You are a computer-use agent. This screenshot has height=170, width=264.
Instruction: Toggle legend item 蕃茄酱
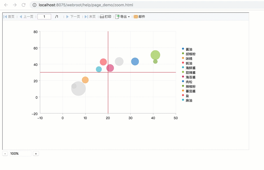click(x=189, y=91)
